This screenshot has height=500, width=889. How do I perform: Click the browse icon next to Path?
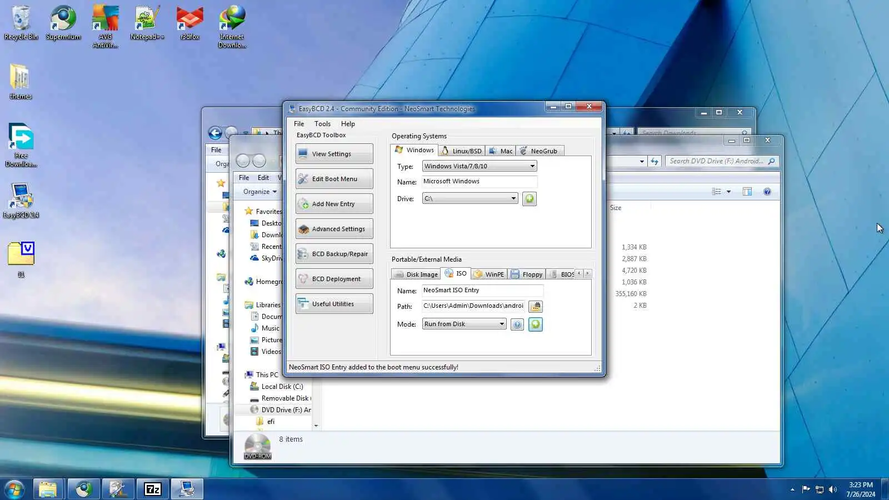tap(536, 307)
